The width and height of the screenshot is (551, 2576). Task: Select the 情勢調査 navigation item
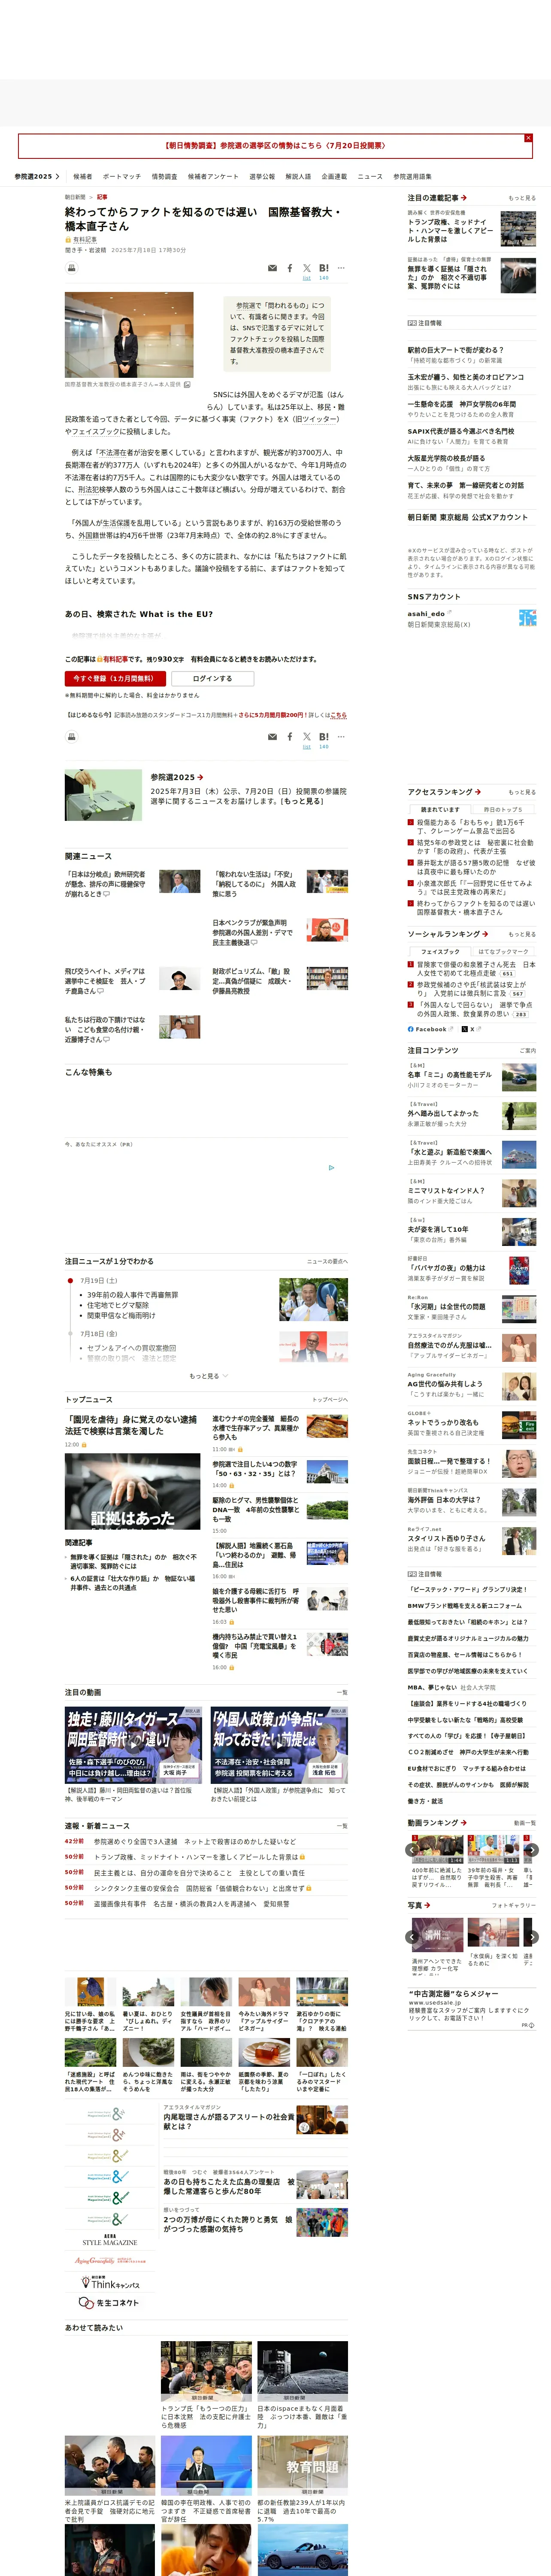[x=165, y=177]
